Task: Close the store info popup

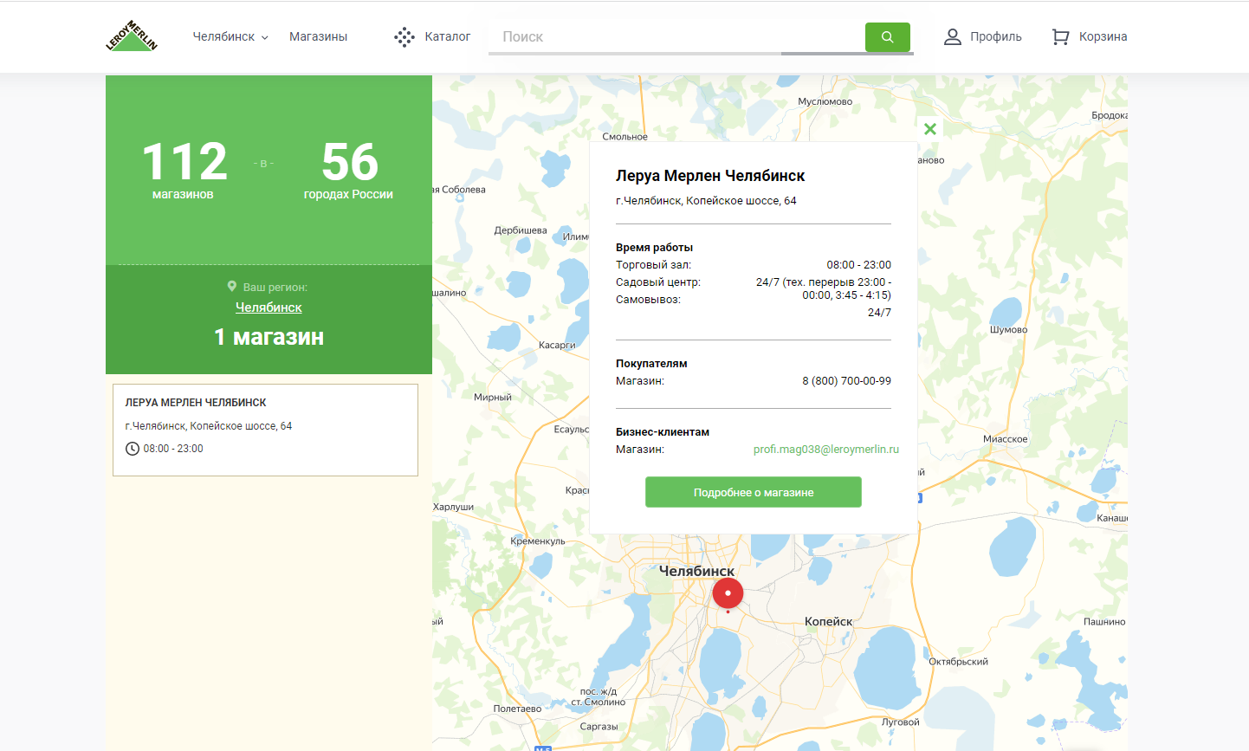Action: [x=930, y=129]
